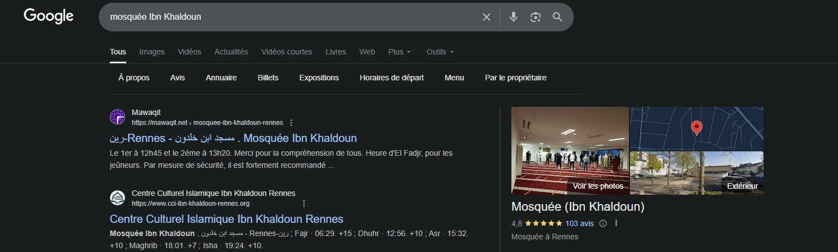This screenshot has height=252, width=838.
Task: Clear the search box text
Action: point(486,17)
